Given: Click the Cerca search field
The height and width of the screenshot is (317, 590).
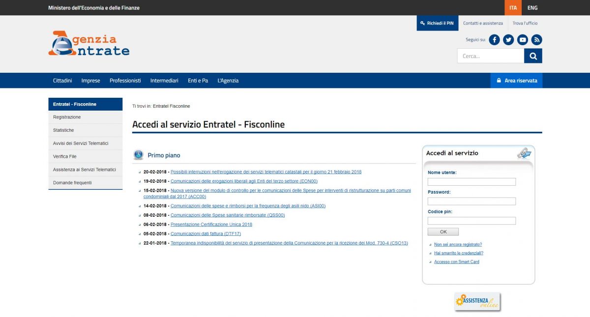Looking at the screenshot, I should pos(491,56).
